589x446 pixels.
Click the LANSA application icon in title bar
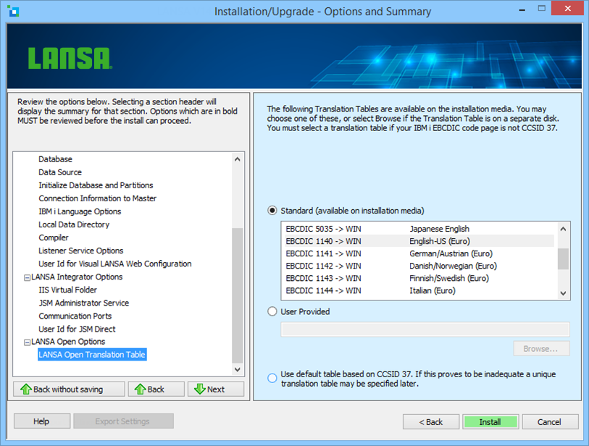pos(13,12)
